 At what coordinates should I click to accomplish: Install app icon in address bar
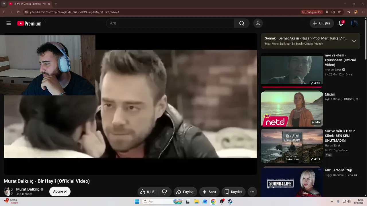click(333, 12)
